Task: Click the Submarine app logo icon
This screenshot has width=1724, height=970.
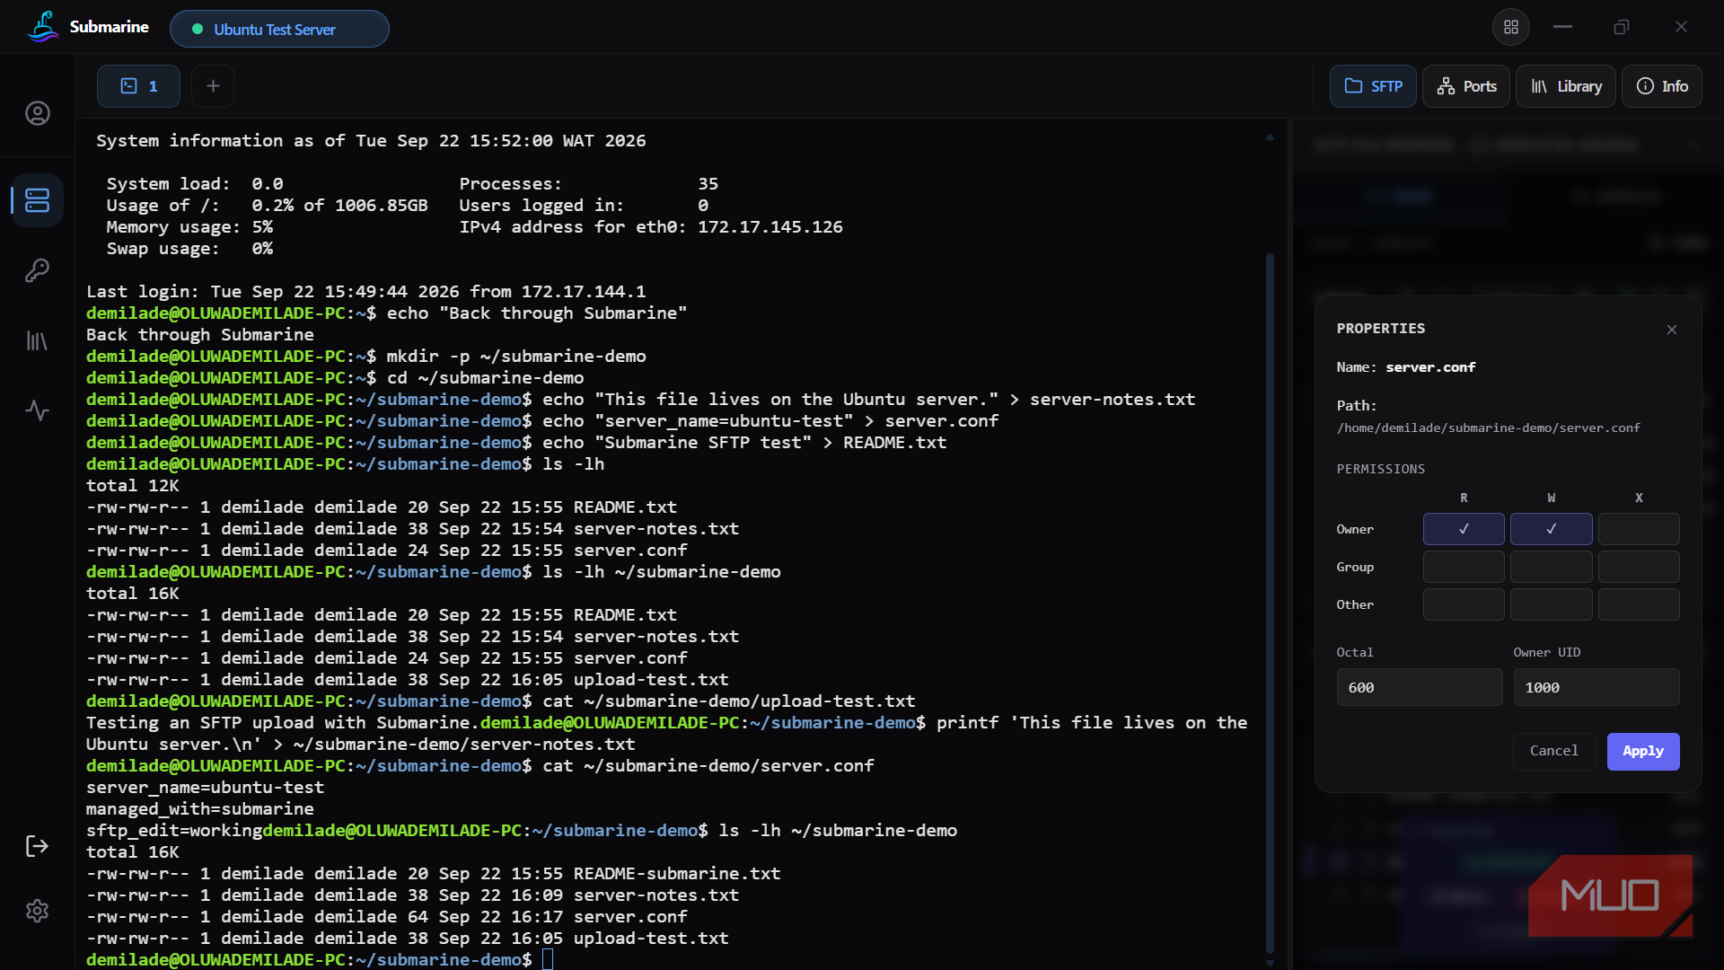Action: coord(42,27)
